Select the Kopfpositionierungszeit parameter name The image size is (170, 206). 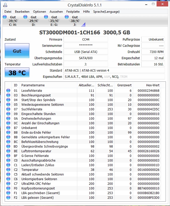pos(38,188)
